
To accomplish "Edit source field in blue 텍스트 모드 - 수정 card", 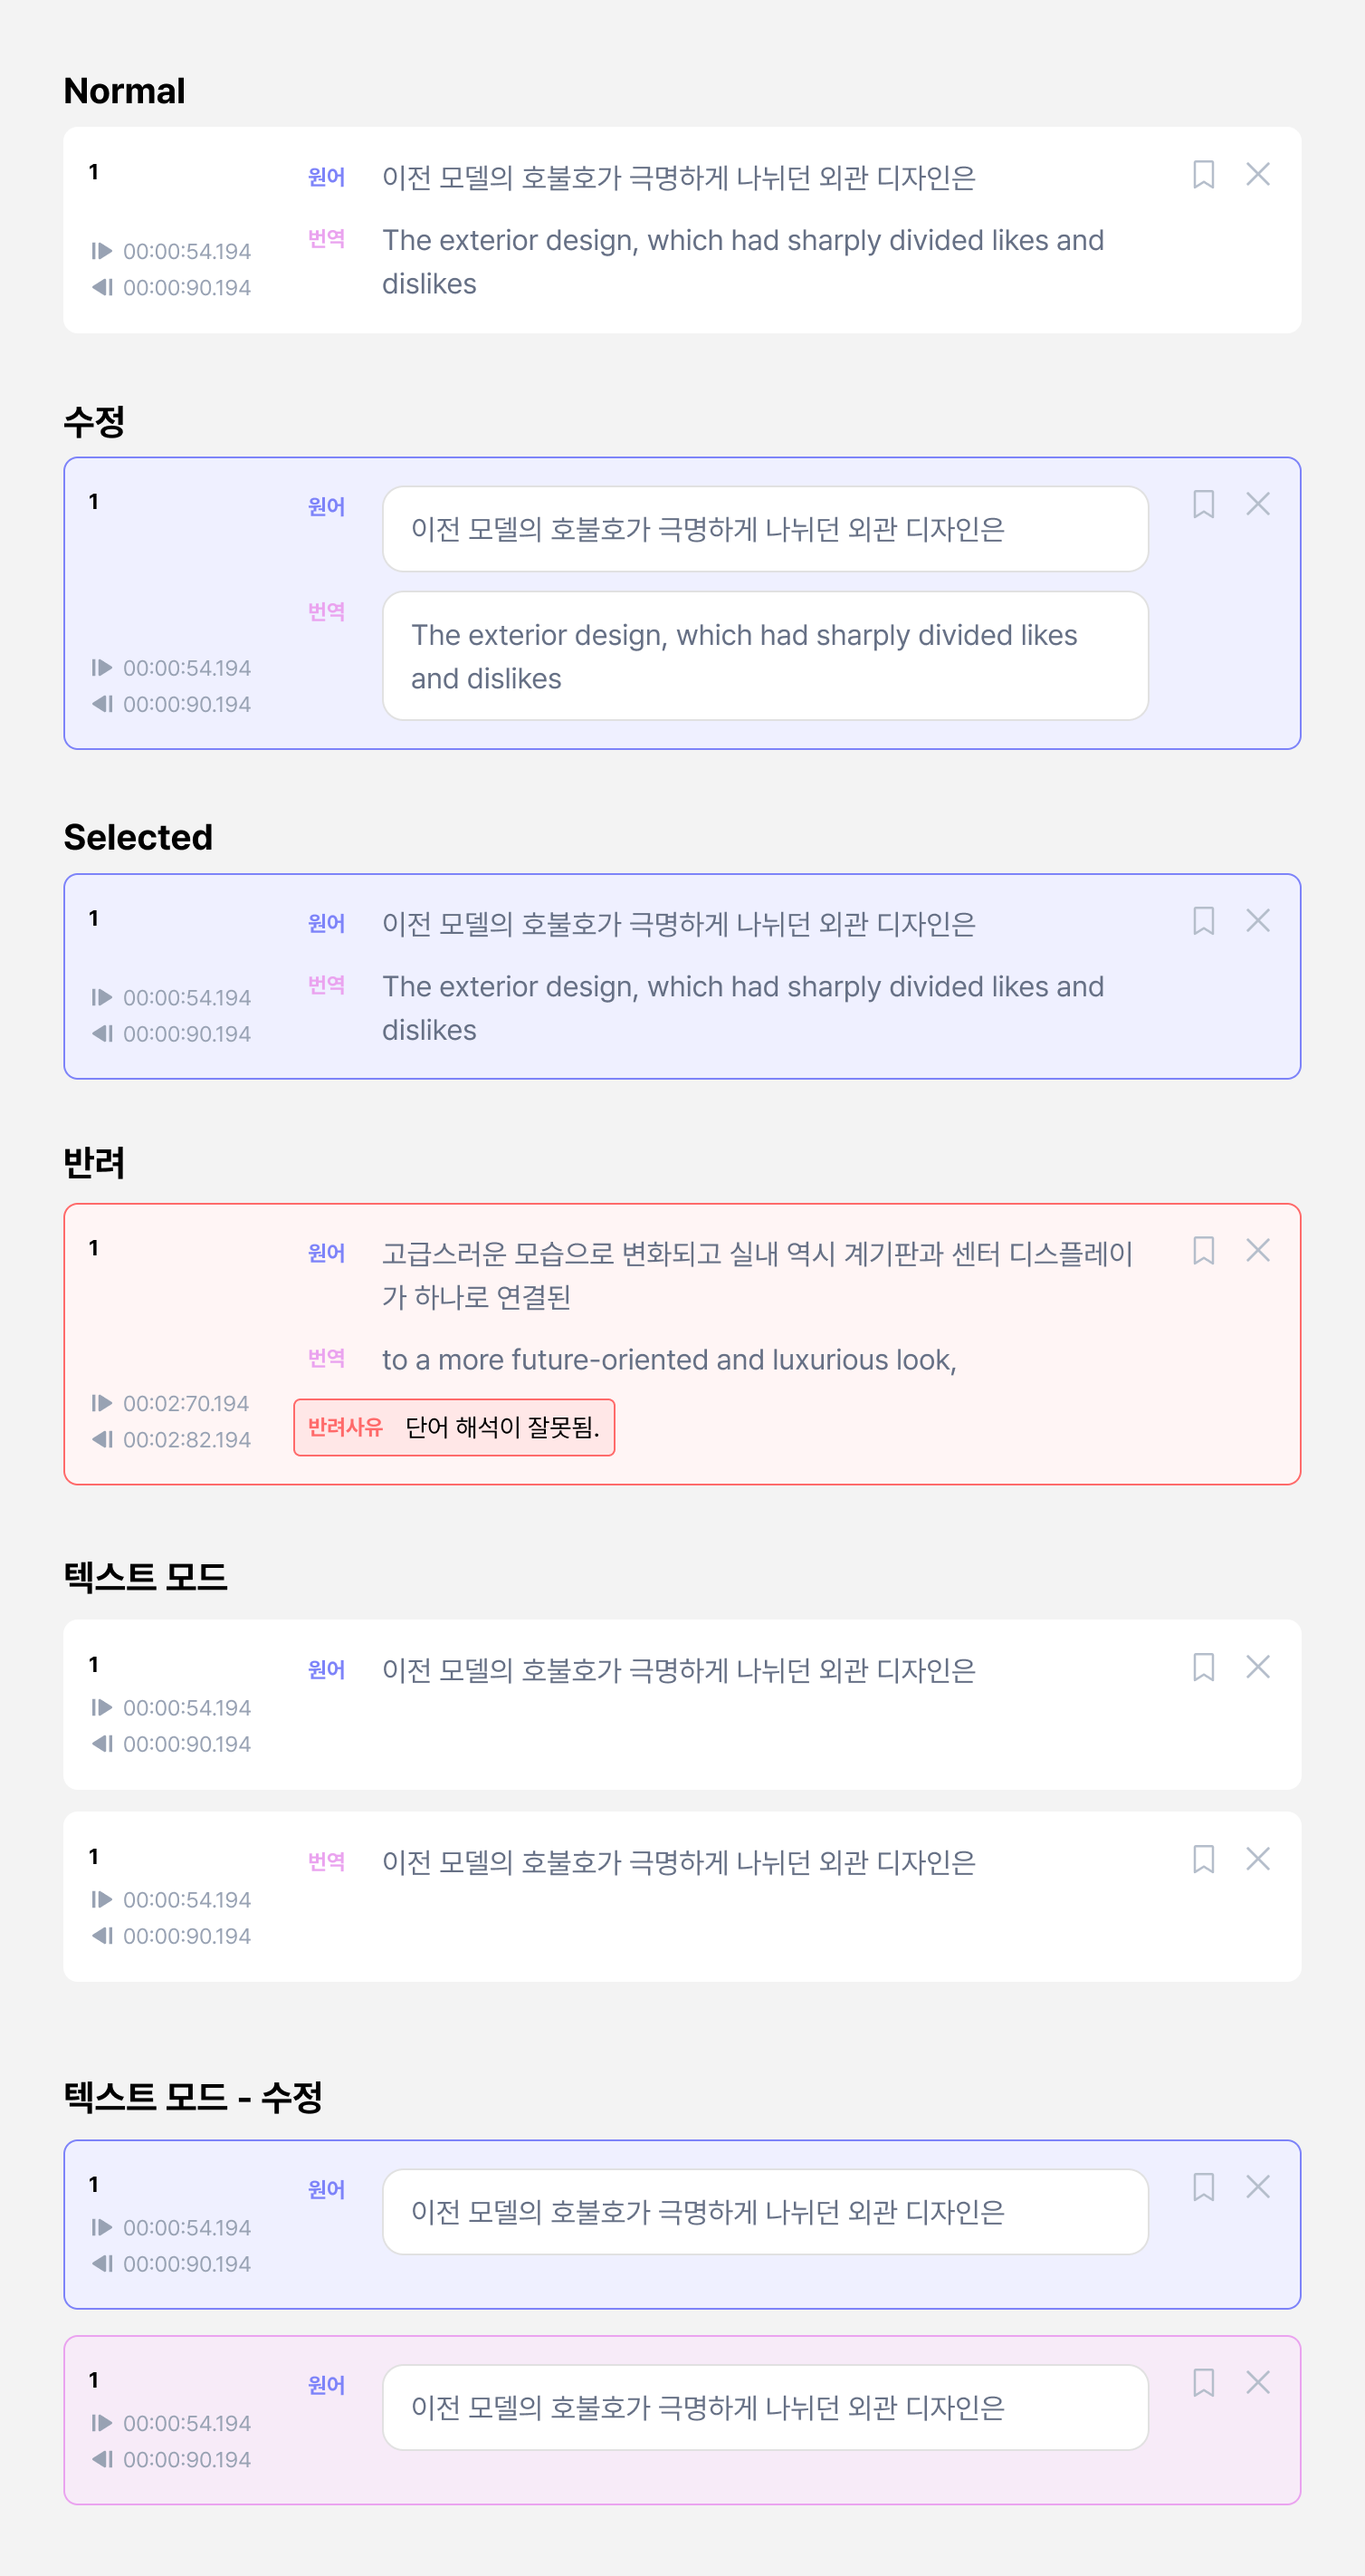I will click(766, 2212).
